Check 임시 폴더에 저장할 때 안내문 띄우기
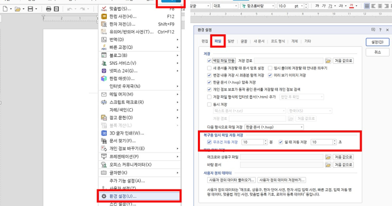Viewport: 392px width, 206px height. [270, 68]
